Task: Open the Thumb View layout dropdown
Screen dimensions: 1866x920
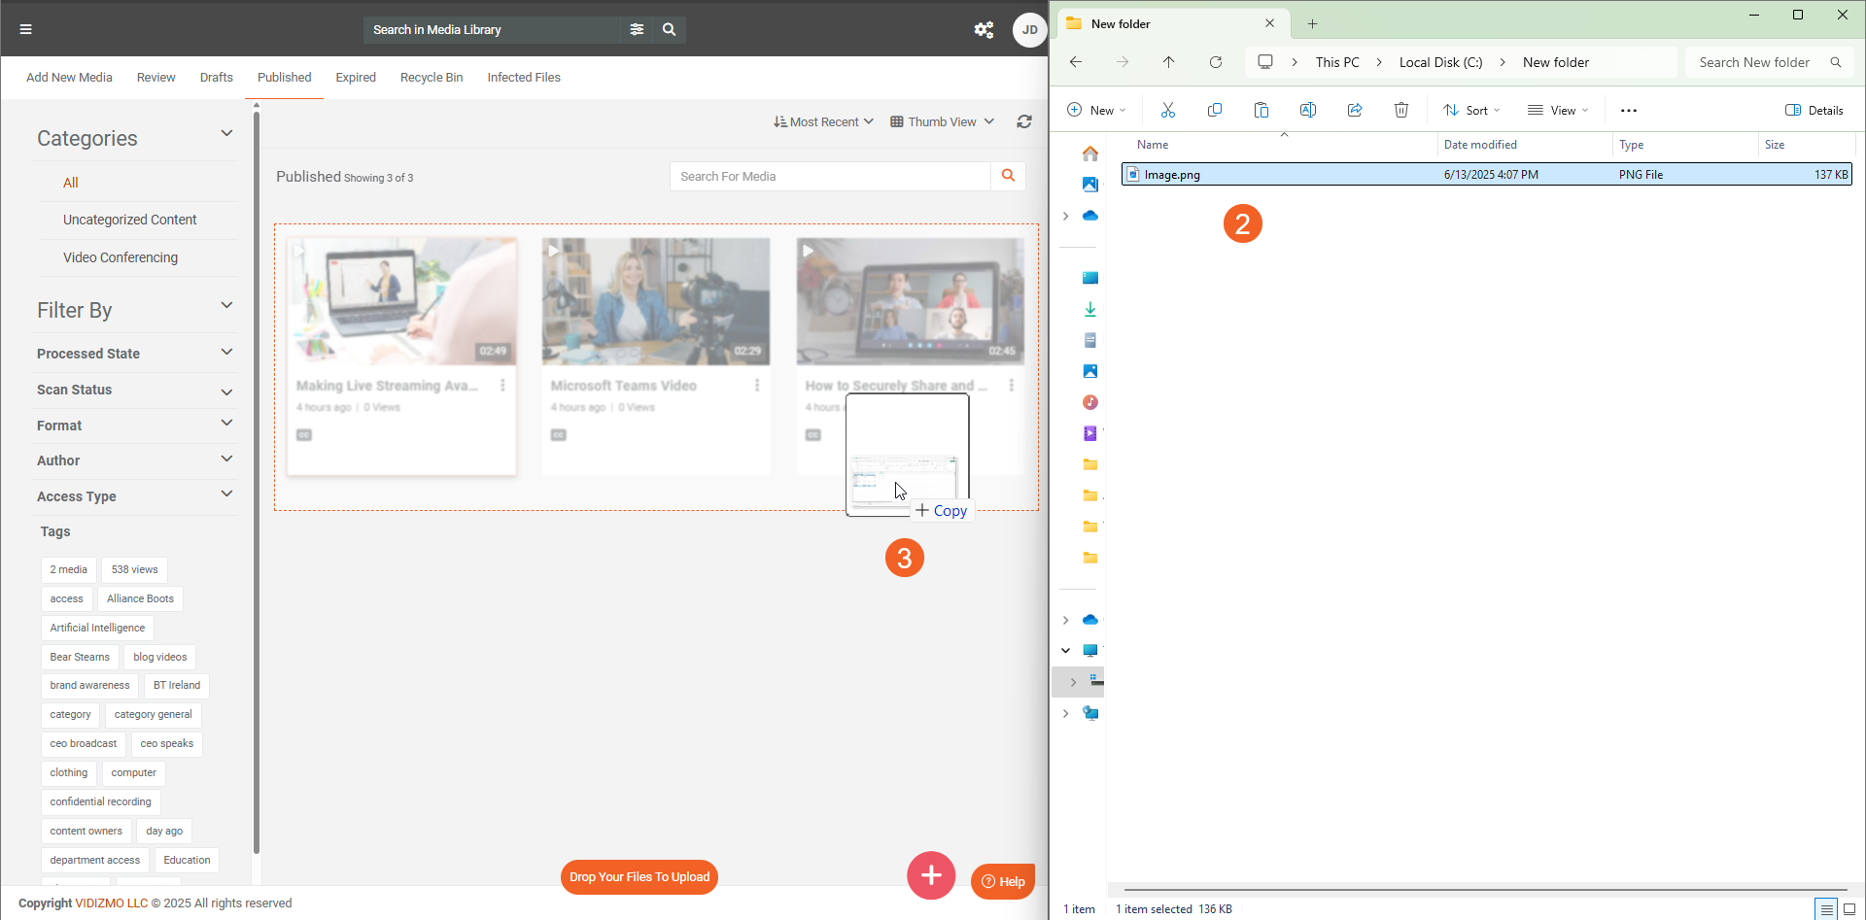Action: click(942, 121)
